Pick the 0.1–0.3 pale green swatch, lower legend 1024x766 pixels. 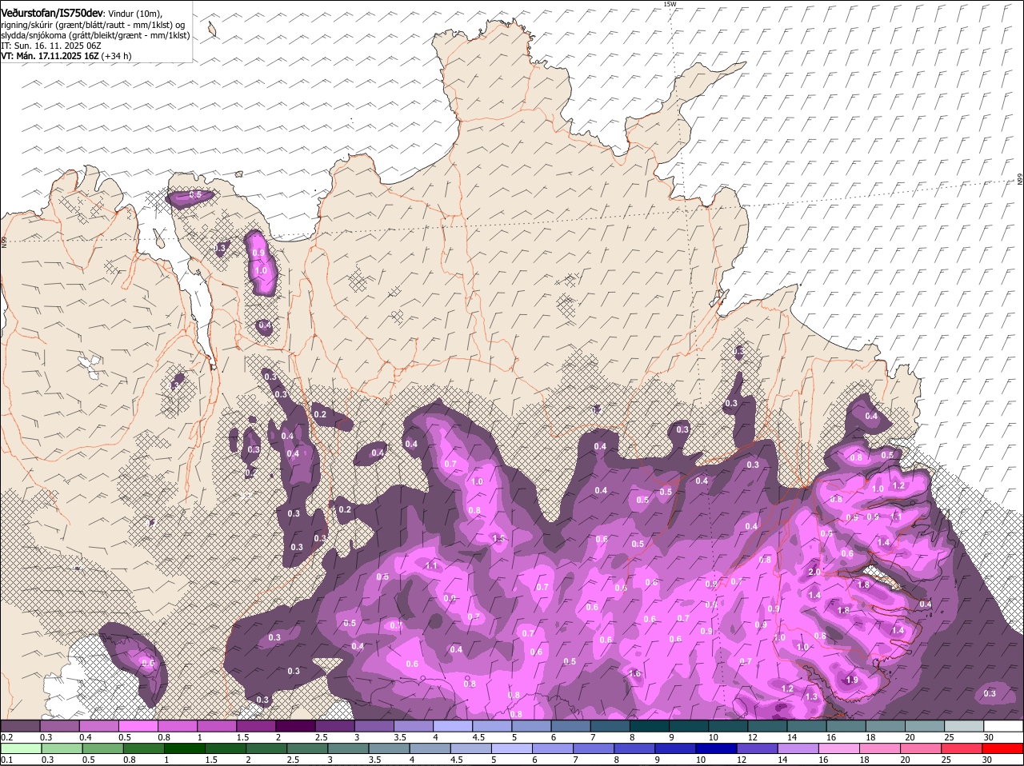tap(21, 748)
